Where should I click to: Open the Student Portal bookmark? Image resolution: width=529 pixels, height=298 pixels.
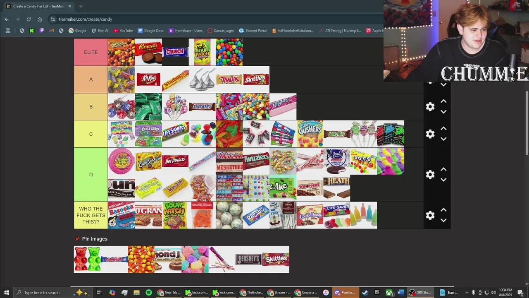point(253,30)
